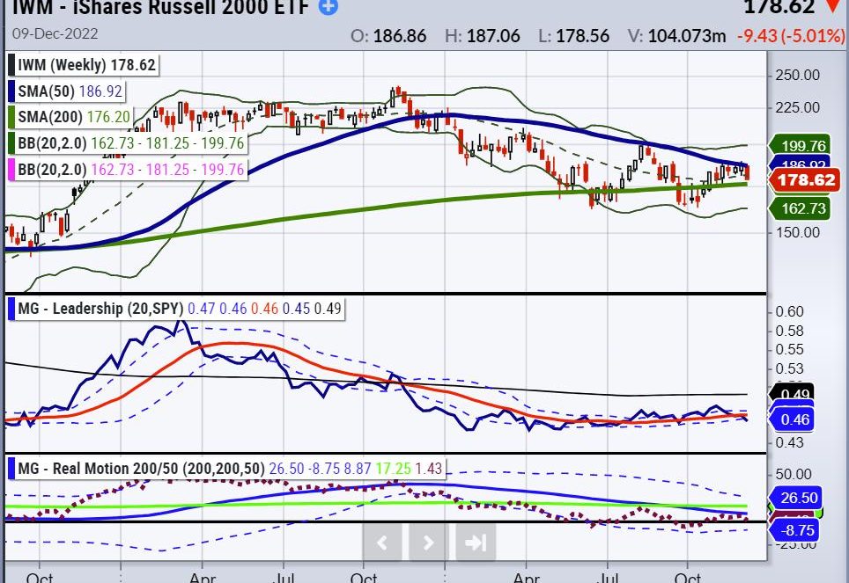
Task: Select the SMA(50) 186.92 legend label
Action: point(66,91)
